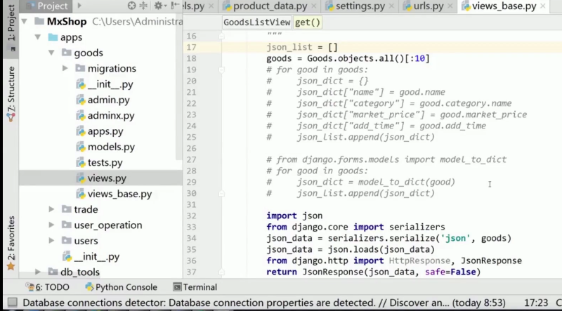Click the Python file icon beside apps.py
This screenshot has width=562, height=311.
click(81, 131)
